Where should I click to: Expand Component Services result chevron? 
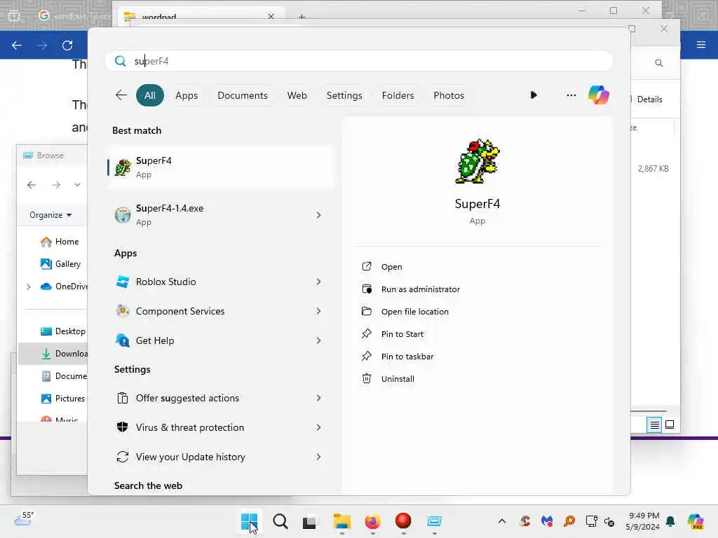319,311
